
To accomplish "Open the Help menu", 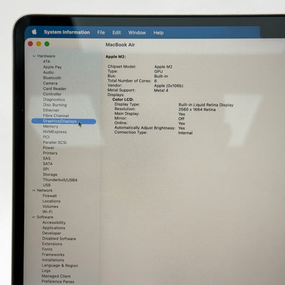I will coord(158,33).
